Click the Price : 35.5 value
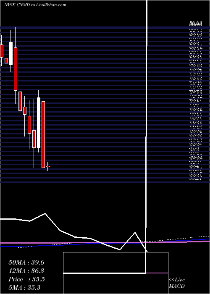The width and height of the screenshot is (210, 294). [26, 279]
